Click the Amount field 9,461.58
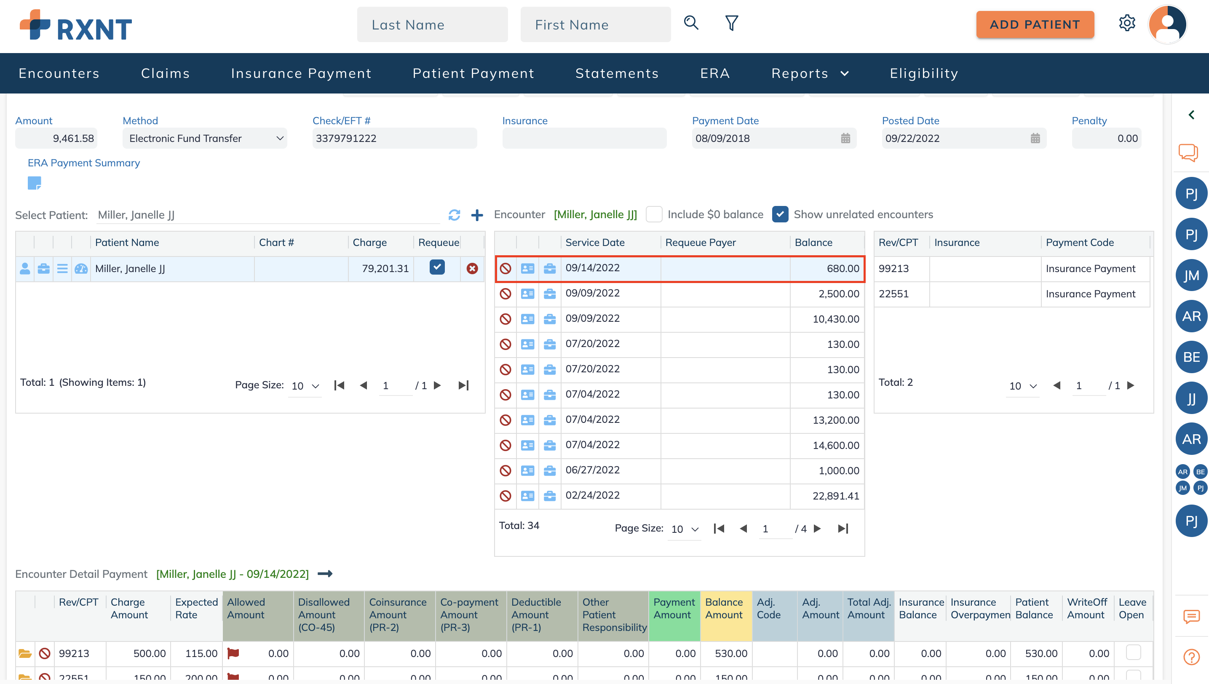Image resolution: width=1209 pixels, height=684 pixels. [56, 138]
